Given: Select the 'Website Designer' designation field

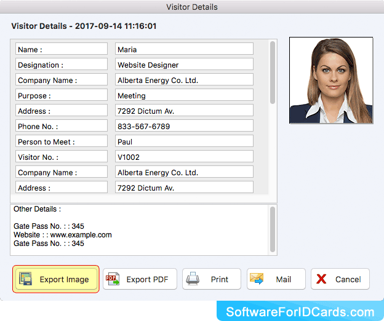Looking at the screenshot, I should [x=184, y=65].
